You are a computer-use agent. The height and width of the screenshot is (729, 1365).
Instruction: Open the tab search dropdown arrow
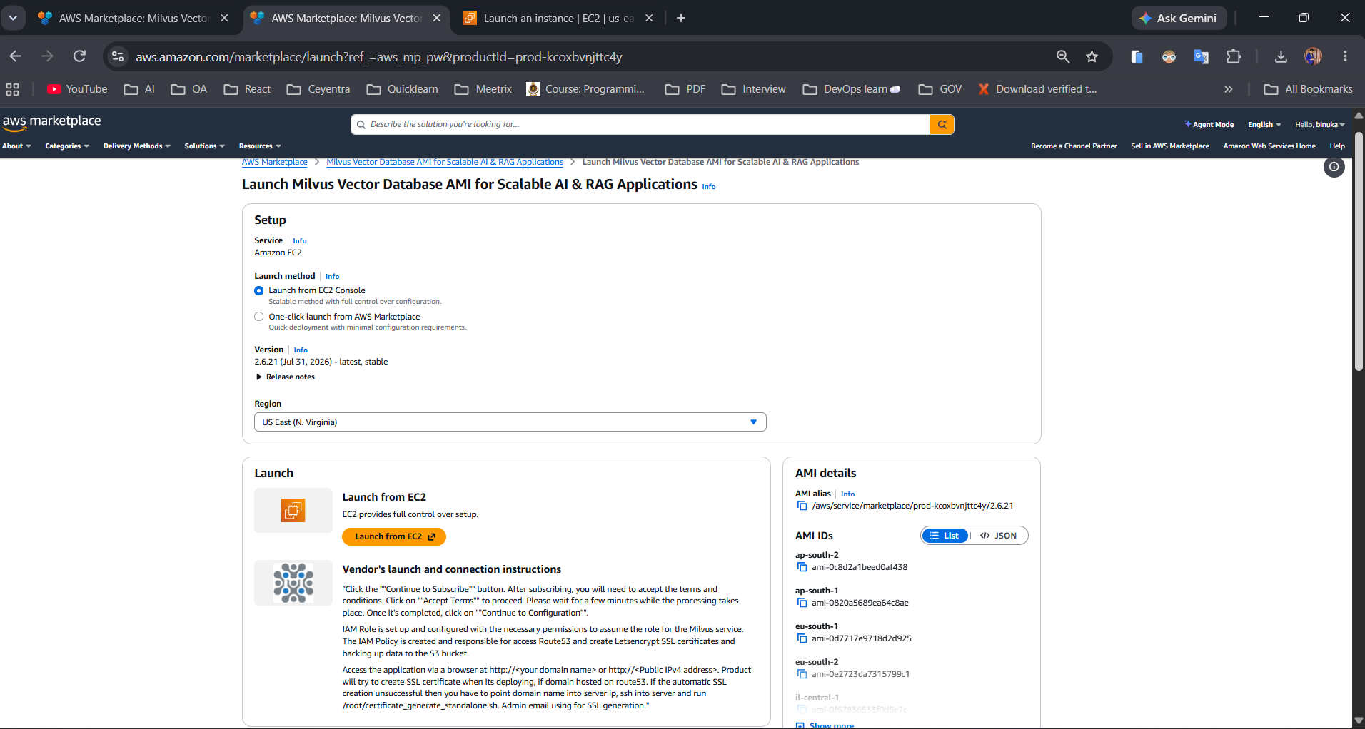point(13,18)
